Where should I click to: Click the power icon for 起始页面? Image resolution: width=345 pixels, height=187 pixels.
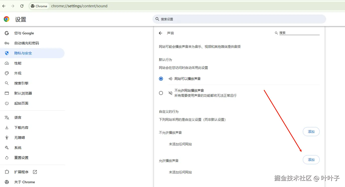pyautogui.click(x=7, y=103)
